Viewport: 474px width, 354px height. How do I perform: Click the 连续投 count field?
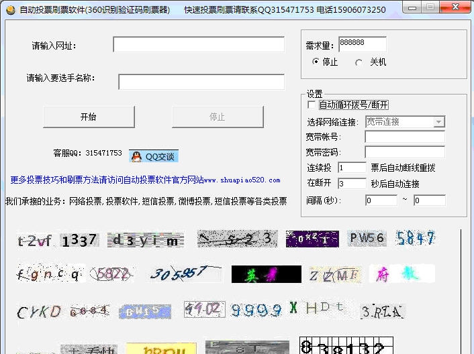[x=352, y=168]
